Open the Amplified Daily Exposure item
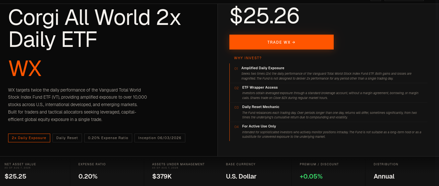439x186 pixels. 329,73
